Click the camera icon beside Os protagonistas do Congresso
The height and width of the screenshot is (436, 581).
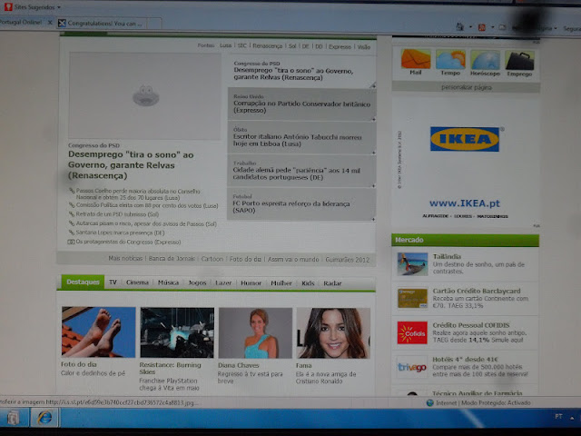coord(71,242)
